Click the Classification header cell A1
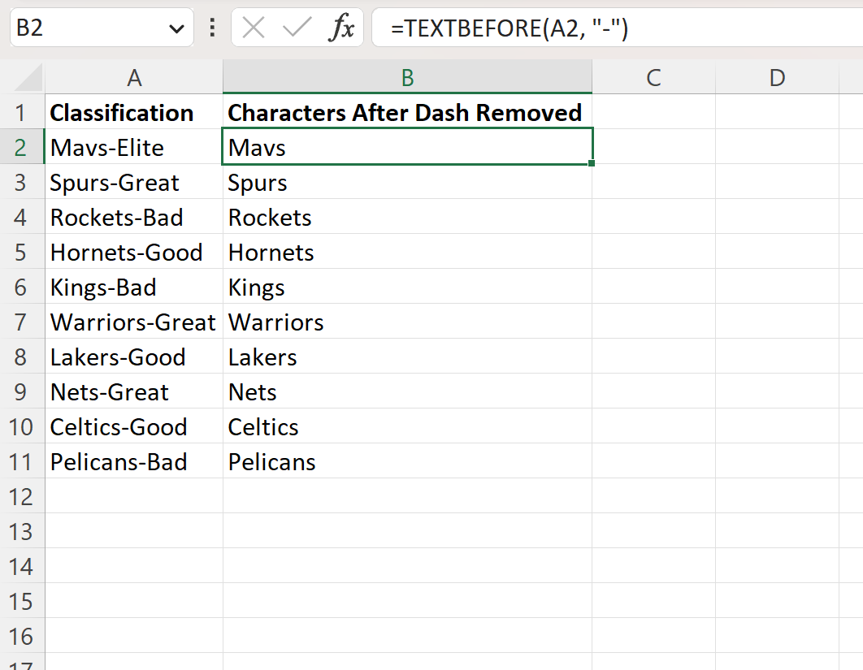This screenshot has height=670, width=863. [x=134, y=112]
